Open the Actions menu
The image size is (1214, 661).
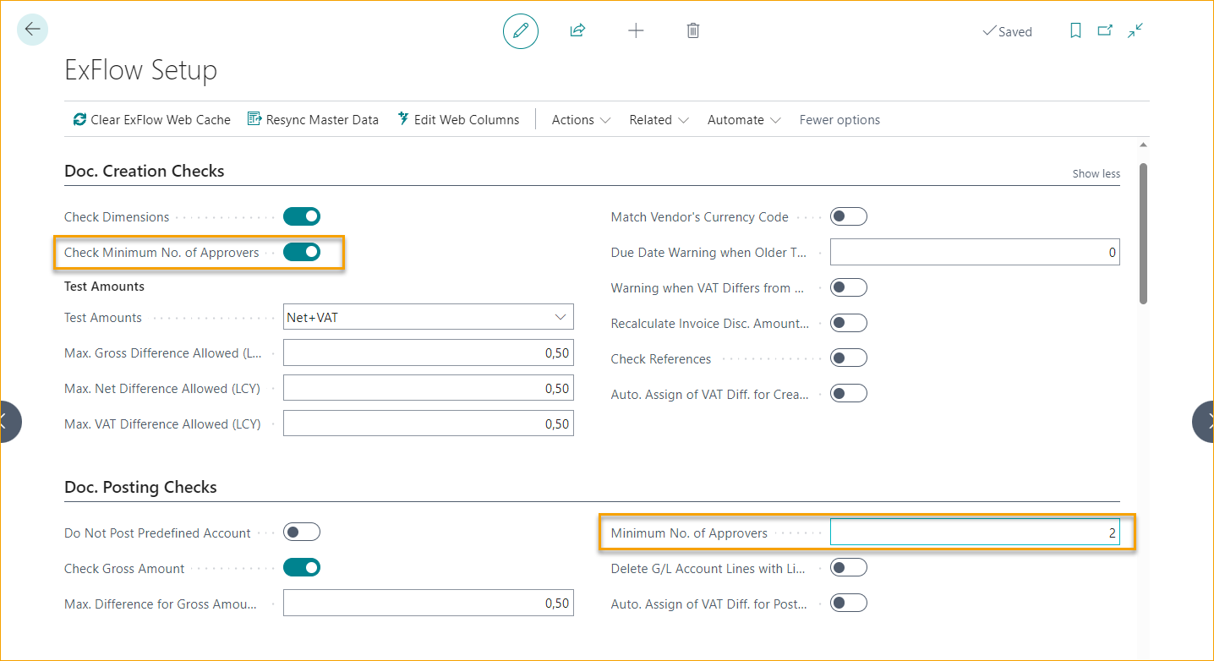pyautogui.click(x=581, y=120)
